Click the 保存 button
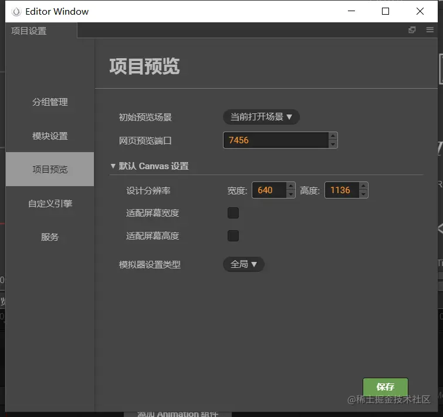443x417 pixels. pyautogui.click(x=385, y=386)
